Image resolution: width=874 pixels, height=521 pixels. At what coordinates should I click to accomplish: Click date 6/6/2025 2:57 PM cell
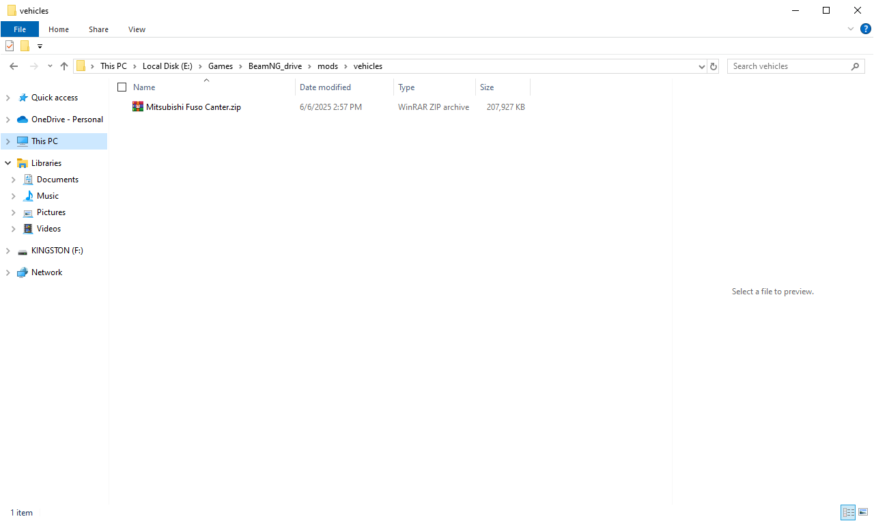point(330,107)
